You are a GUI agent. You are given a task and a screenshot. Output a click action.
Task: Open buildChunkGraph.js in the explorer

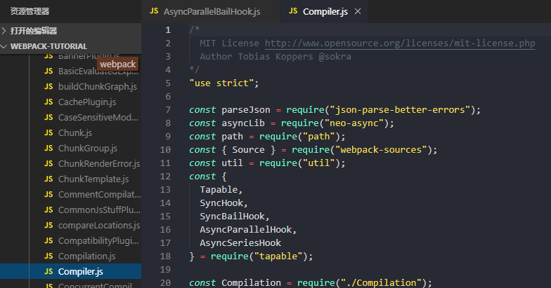coord(97,87)
